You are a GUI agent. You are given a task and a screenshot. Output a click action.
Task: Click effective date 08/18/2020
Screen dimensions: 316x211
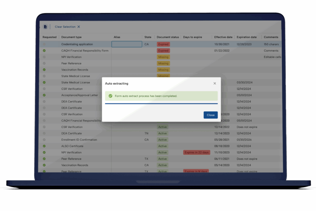coord(222,146)
